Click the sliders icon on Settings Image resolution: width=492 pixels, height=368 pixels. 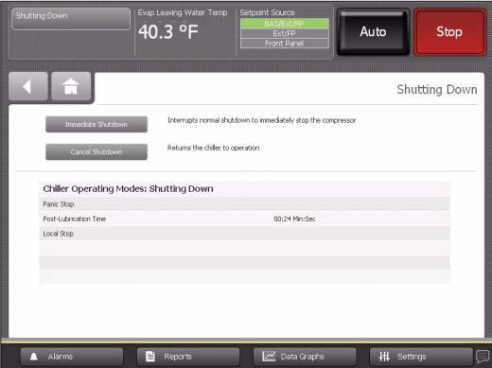click(x=384, y=357)
